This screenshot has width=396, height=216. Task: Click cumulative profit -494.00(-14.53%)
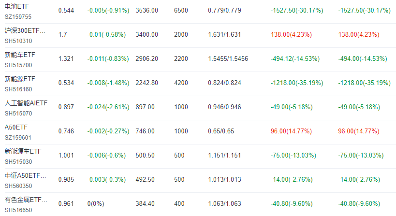tap(363, 59)
